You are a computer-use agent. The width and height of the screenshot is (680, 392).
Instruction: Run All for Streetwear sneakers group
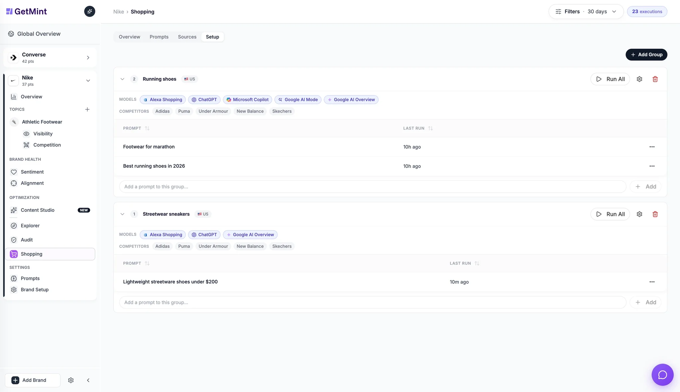coord(610,214)
